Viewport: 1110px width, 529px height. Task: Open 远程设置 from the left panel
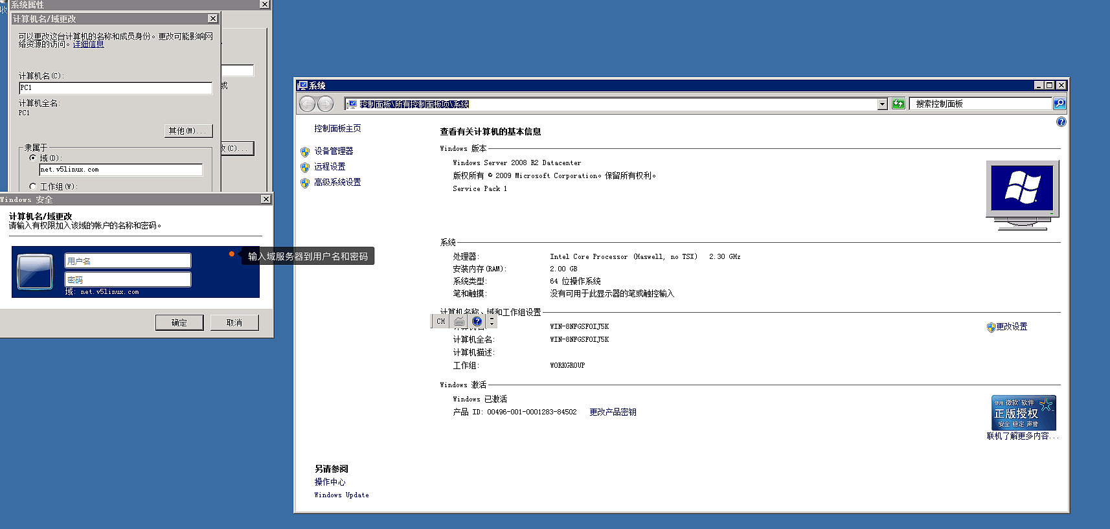coord(330,166)
